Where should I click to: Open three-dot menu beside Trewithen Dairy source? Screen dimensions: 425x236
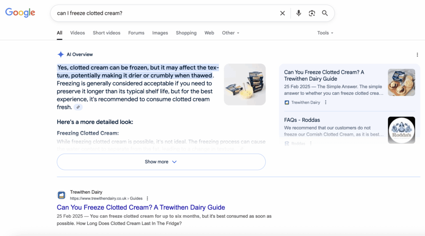[325, 102]
